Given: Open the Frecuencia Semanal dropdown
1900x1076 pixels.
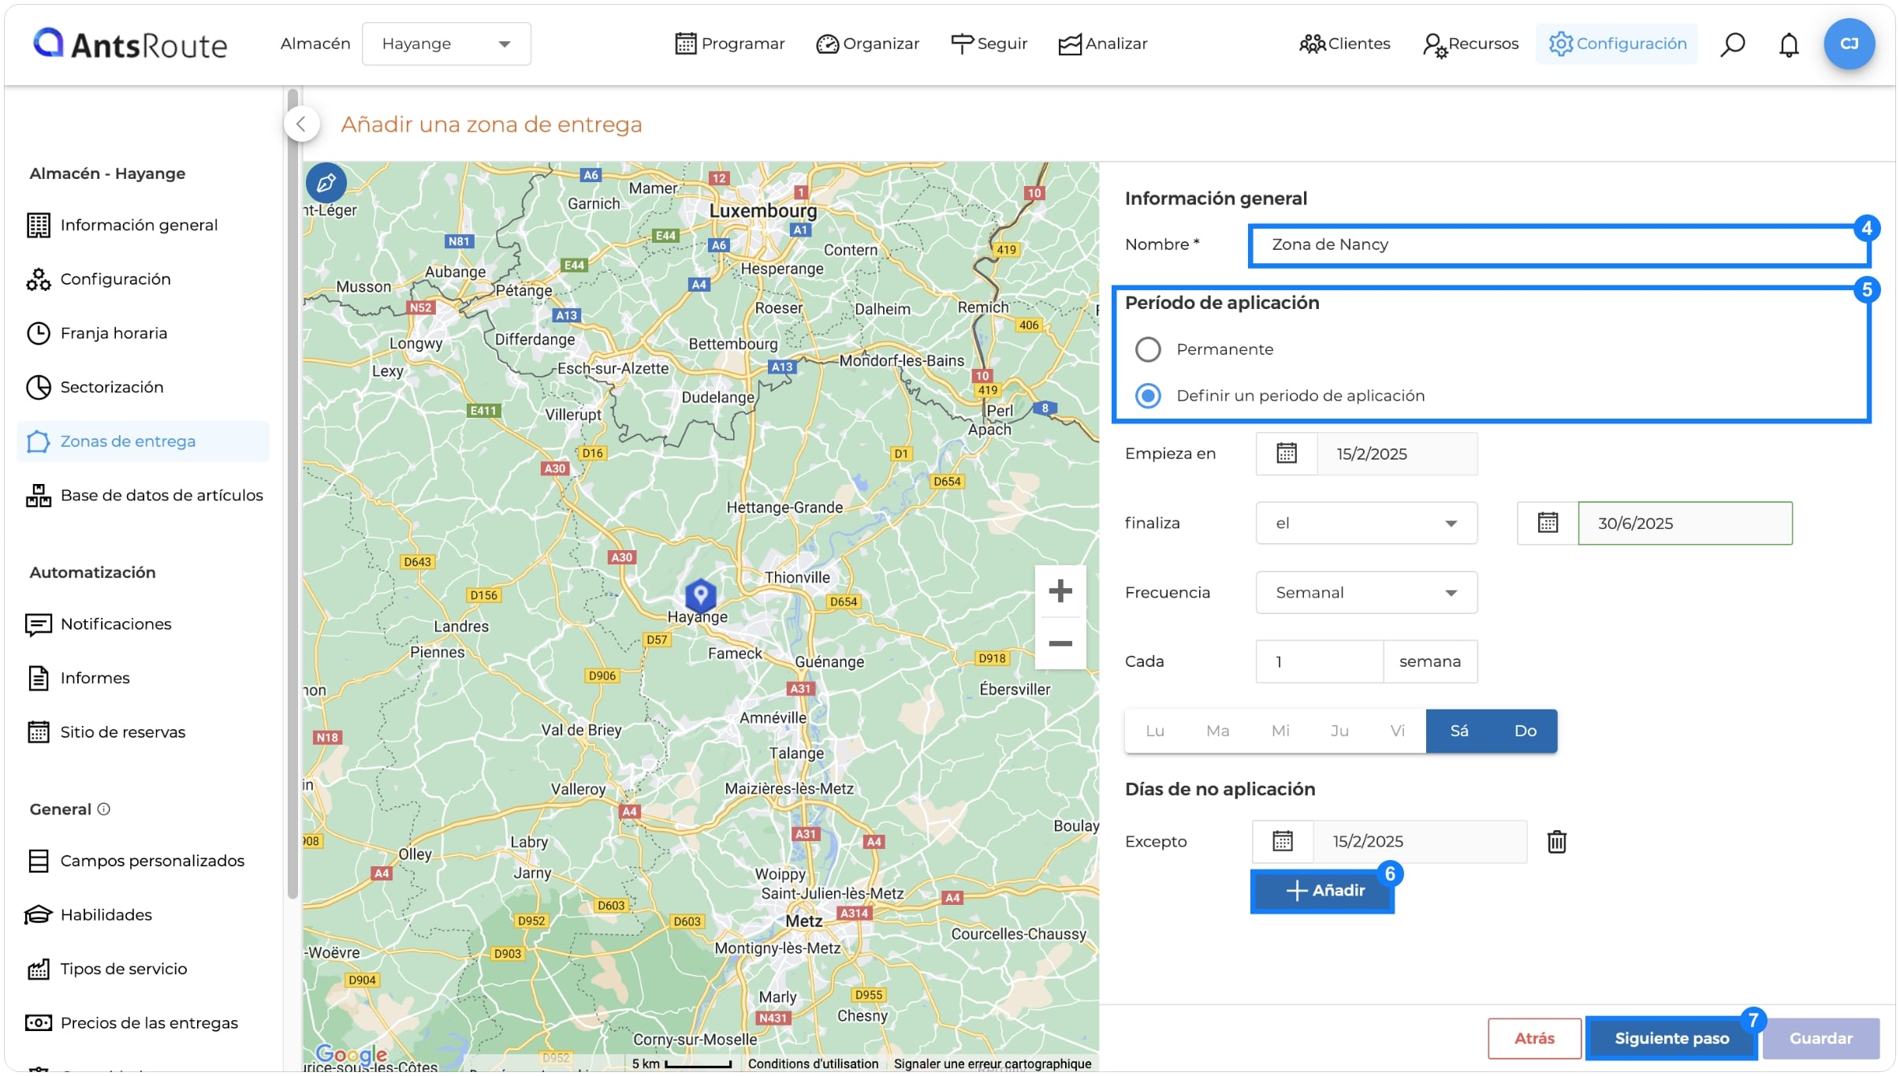Looking at the screenshot, I should point(1366,592).
